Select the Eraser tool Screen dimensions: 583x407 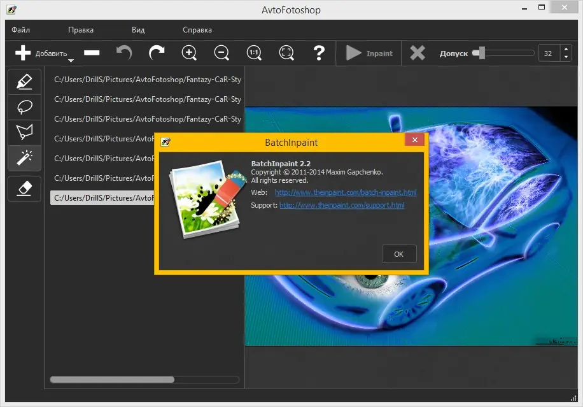click(25, 189)
